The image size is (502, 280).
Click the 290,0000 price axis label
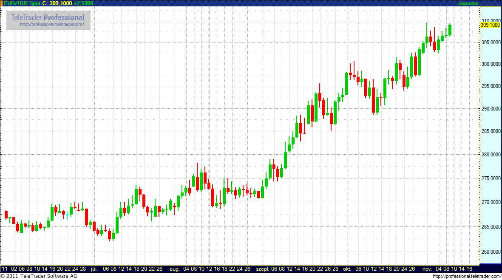click(x=491, y=109)
